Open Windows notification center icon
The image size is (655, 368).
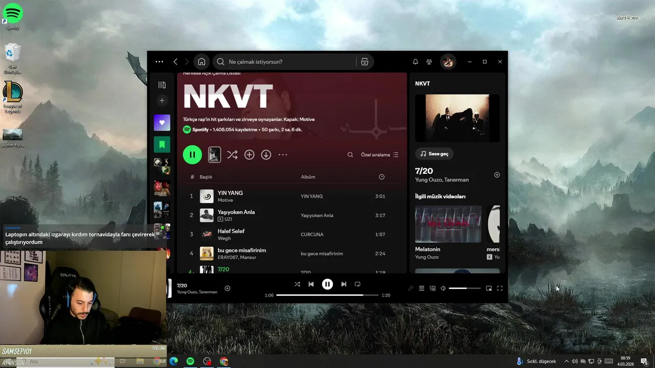644,361
